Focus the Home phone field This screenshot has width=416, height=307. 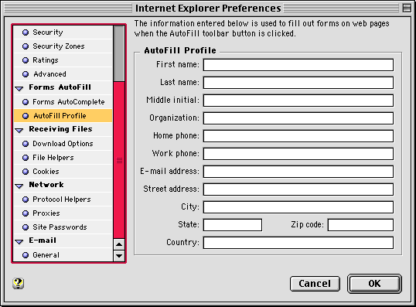coord(298,136)
